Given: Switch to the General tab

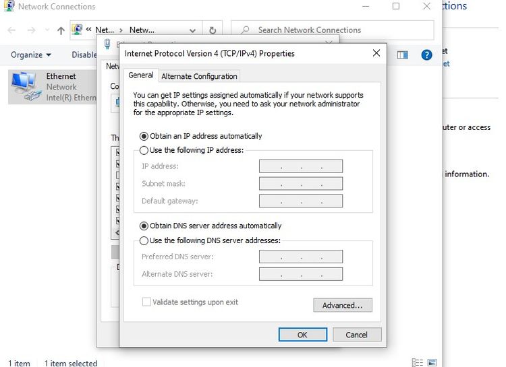Looking at the screenshot, I should (x=141, y=75).
